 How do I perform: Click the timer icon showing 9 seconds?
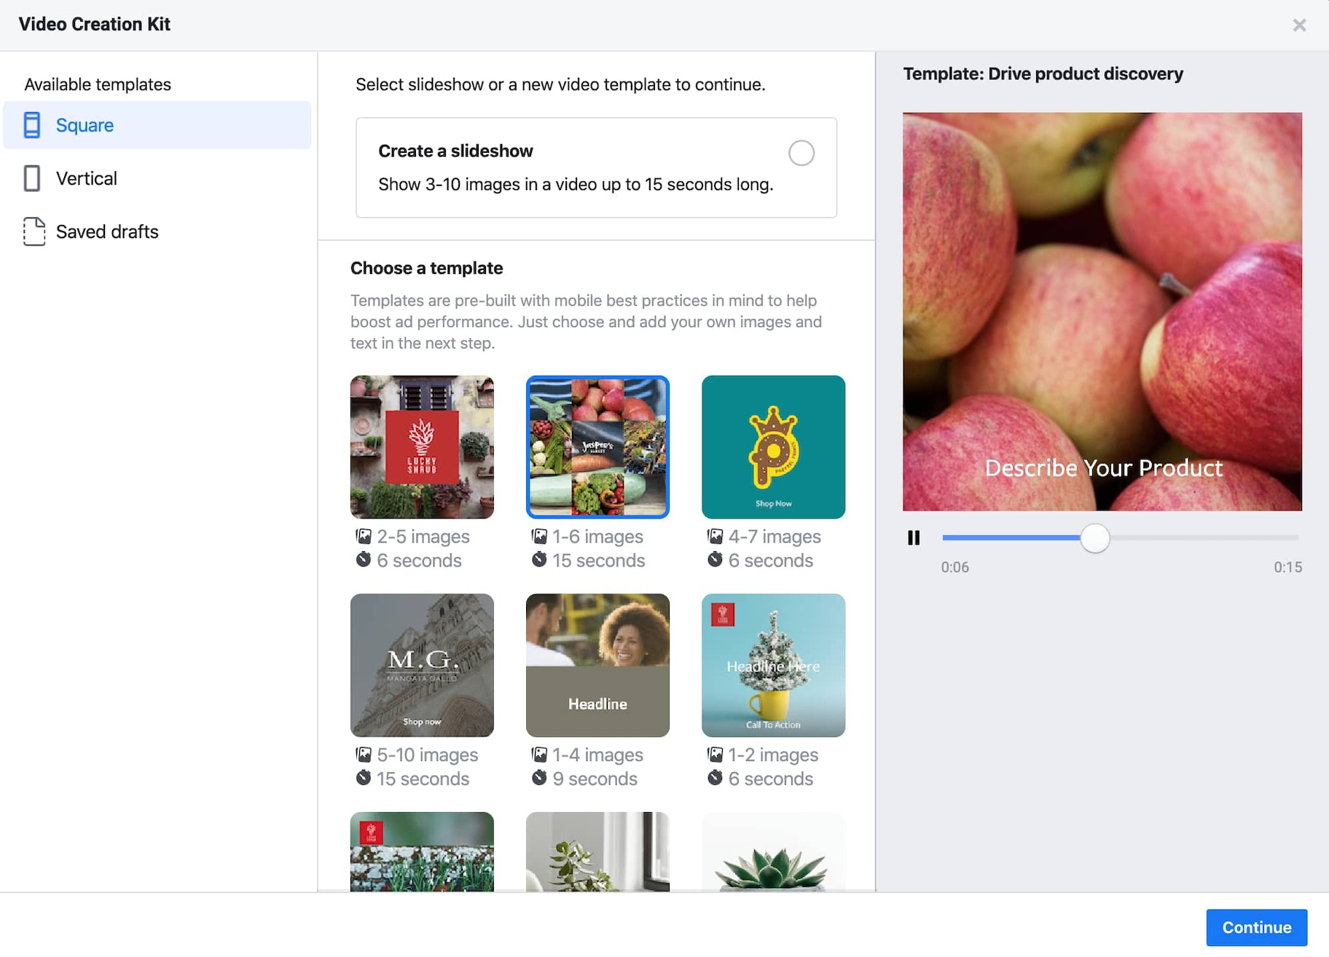[540, 779]
